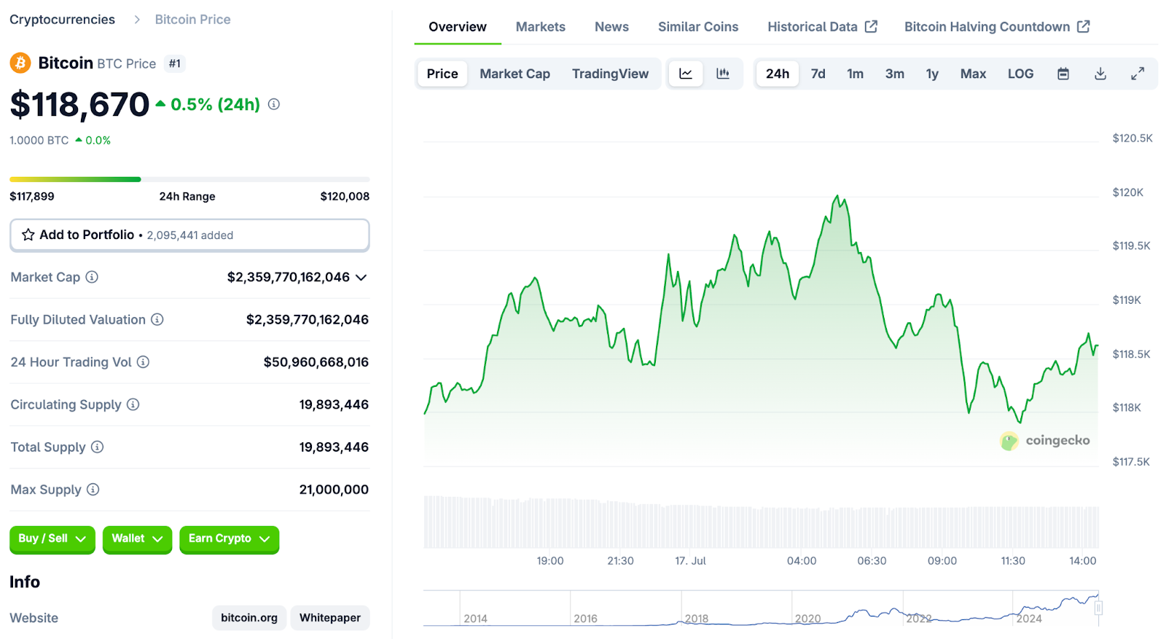This screenshot has height=639, width=1166.
Task: Select 24h time range
Action: coord(778,74)
